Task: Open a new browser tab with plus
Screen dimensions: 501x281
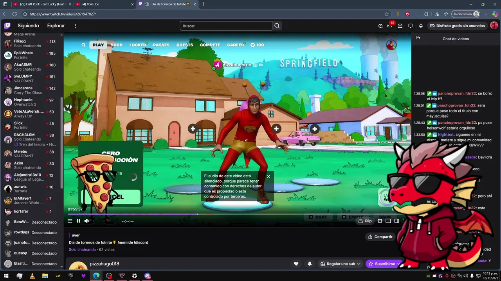Action: click(203, 4)
